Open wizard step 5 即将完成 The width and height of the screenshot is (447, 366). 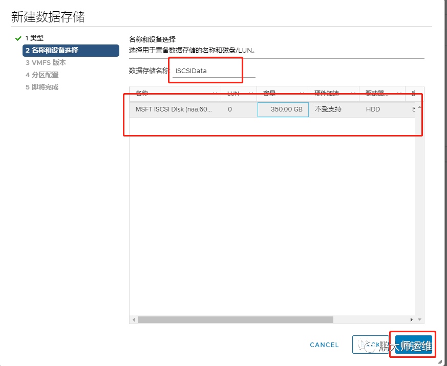pyautogui.click(x=42, y=87)
